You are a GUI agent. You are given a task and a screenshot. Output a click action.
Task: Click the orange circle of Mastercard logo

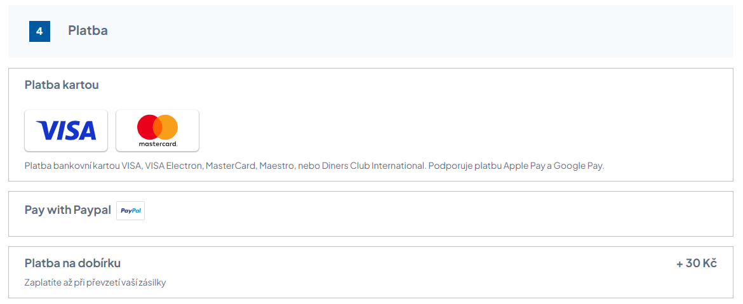tap(169, 127)
